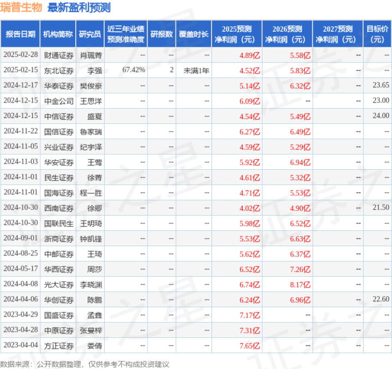Click the 最新盈利预测 heading

[79, 8]
